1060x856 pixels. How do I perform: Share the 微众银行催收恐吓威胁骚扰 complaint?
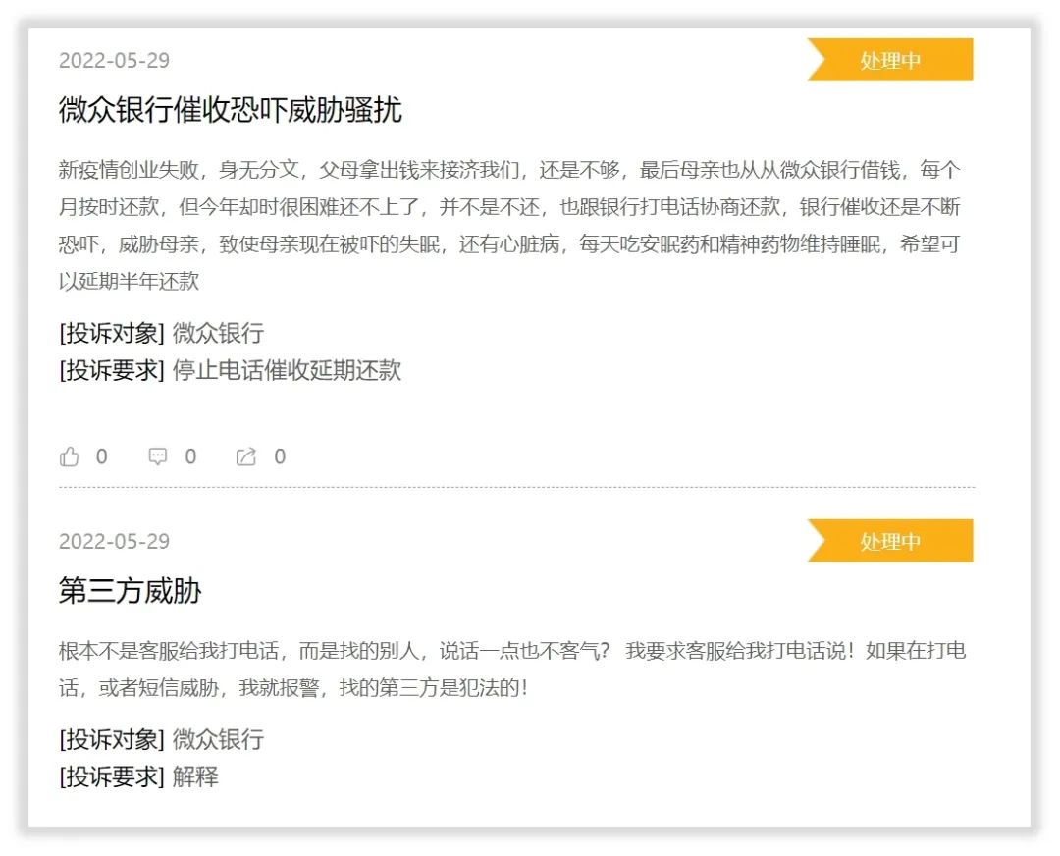click(x=246, y=457)
